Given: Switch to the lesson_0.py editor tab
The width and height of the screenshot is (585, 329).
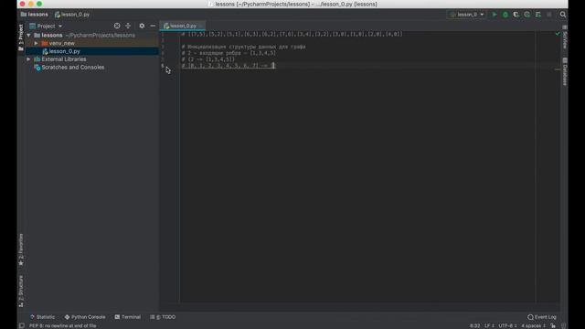Looking at the screenshot, I should (x=182, y=26).
